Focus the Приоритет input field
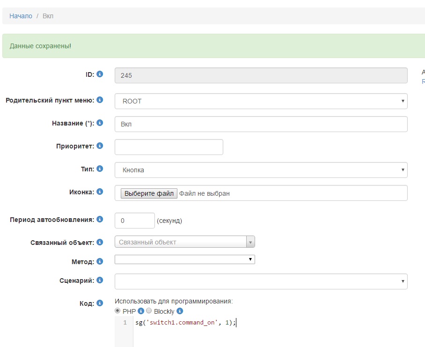The height and width of the screenshot is (347, 425). point(169,147)
